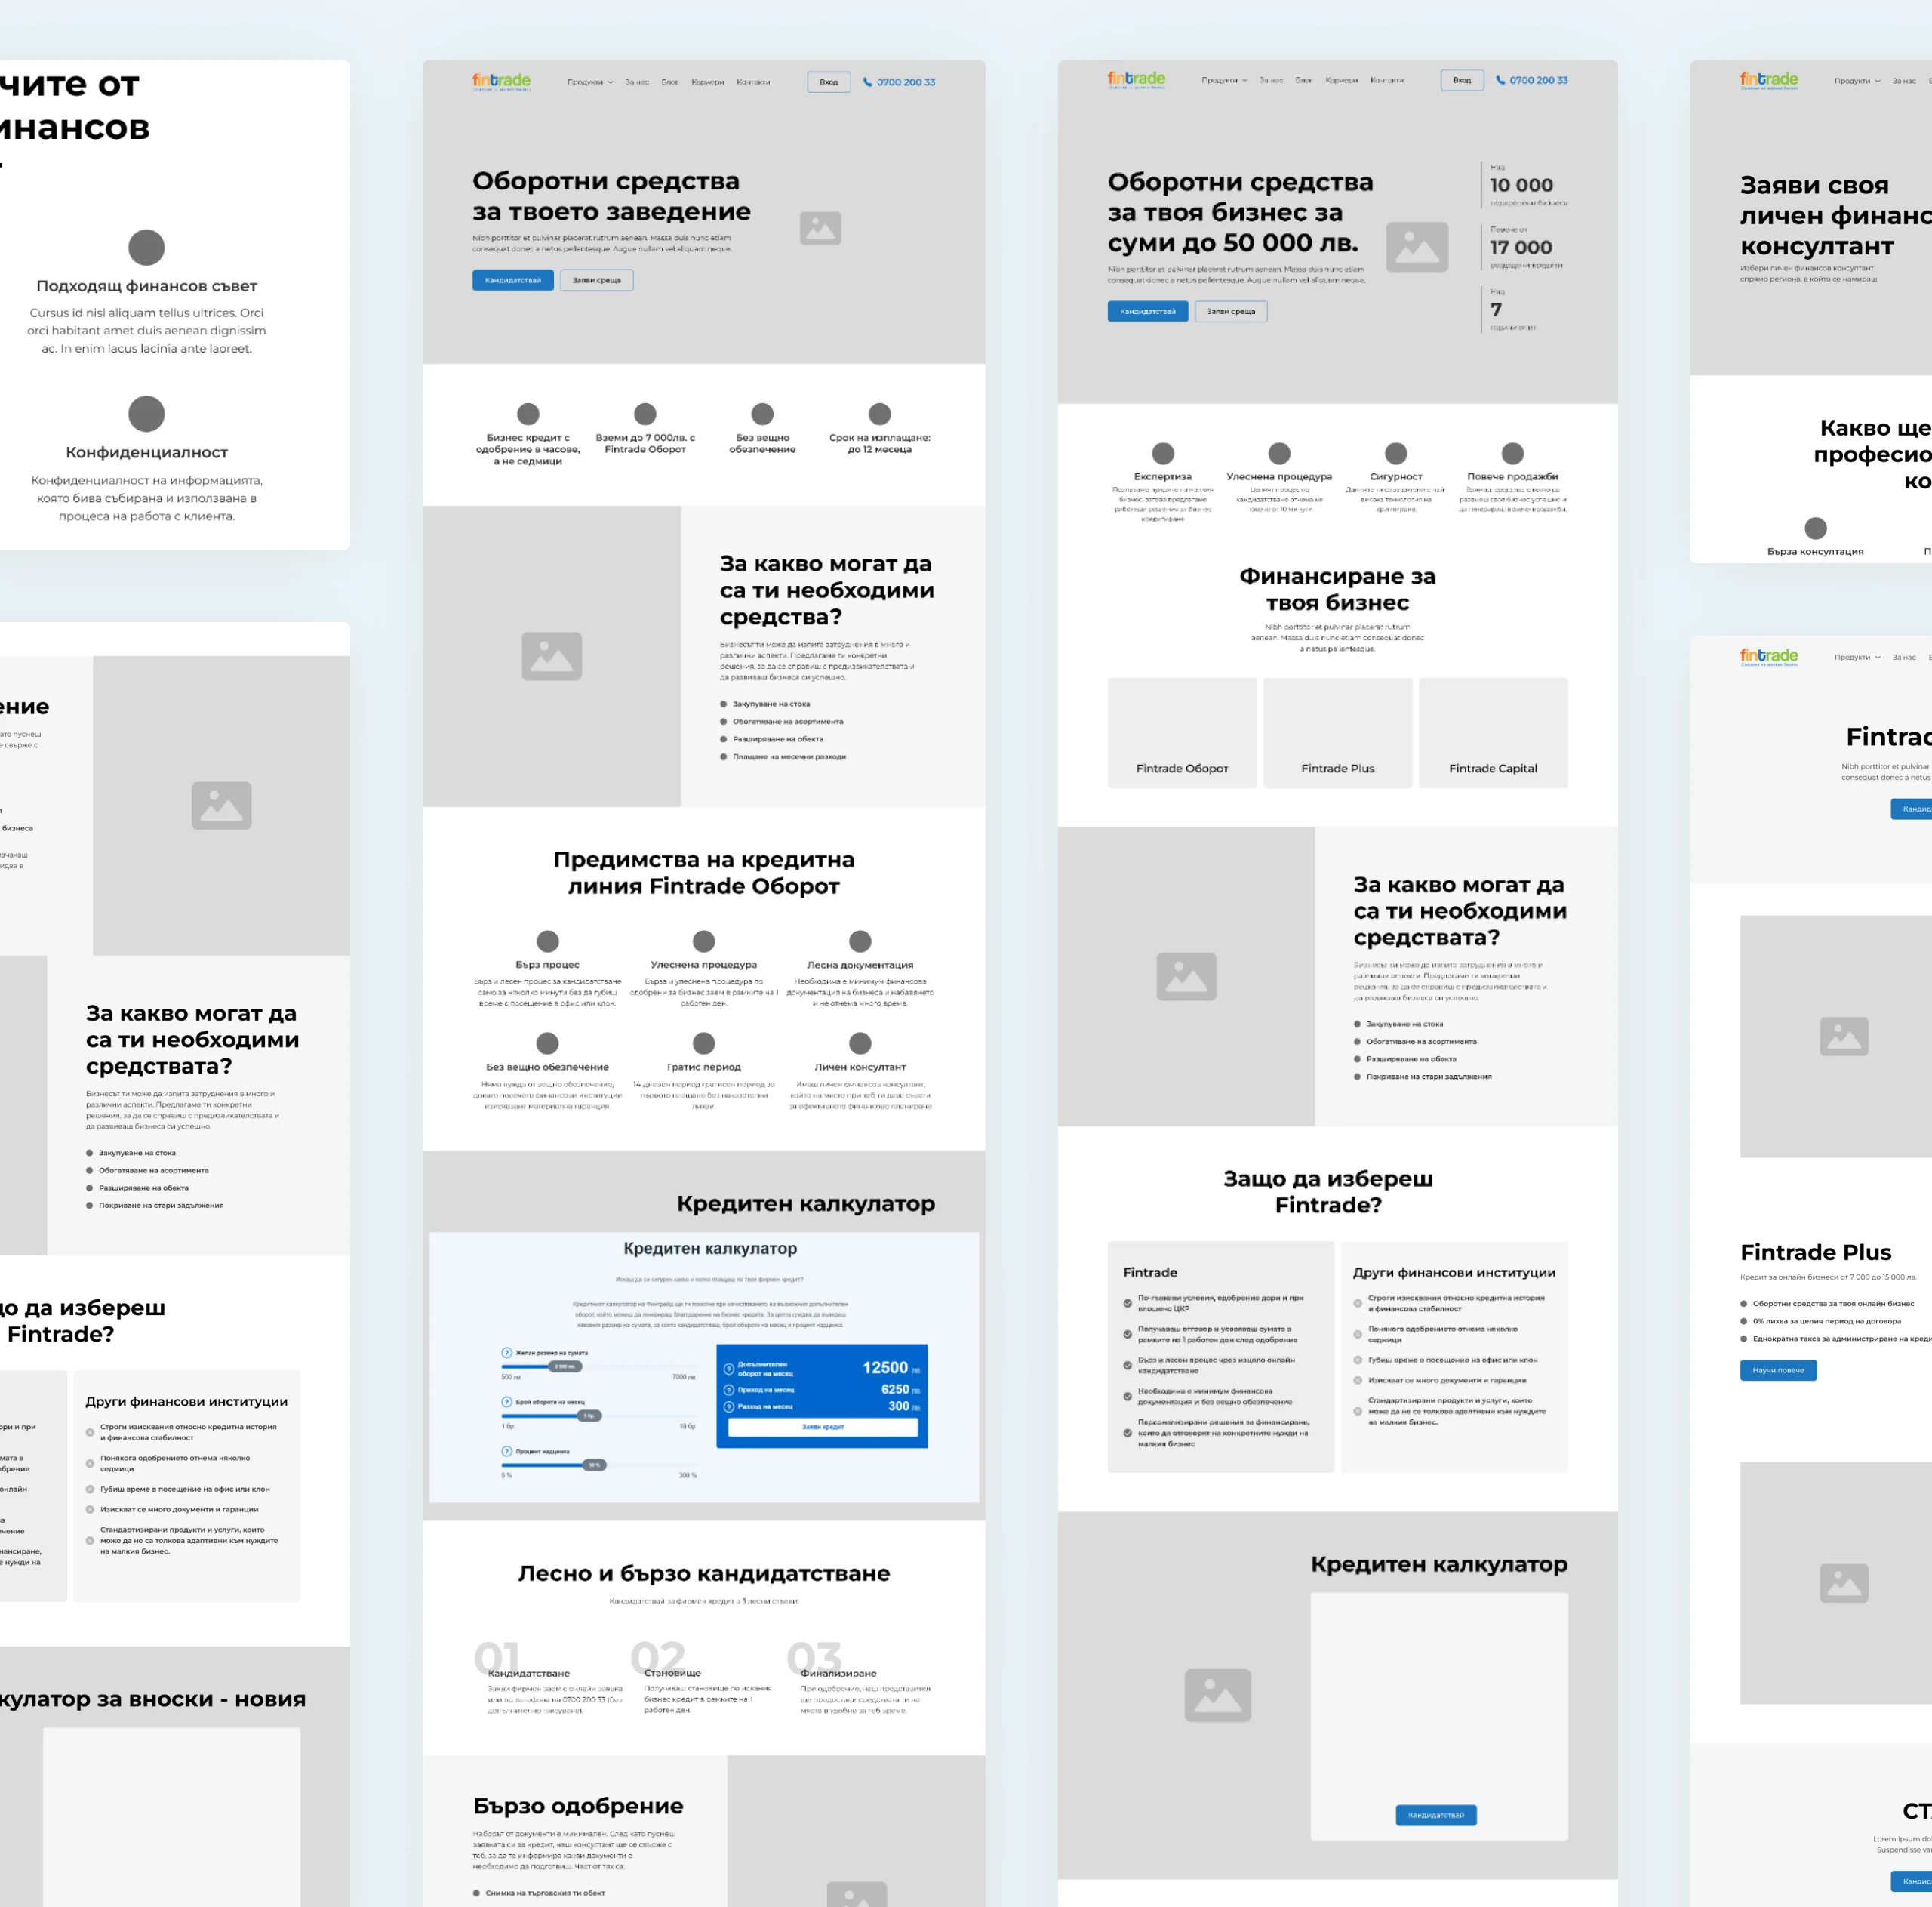
Task: Click help icon beside Приход на месец
Action: pos(729,1390)
